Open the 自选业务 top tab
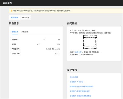The height and width of the screenshot is (99, 123). click(26, 18)
